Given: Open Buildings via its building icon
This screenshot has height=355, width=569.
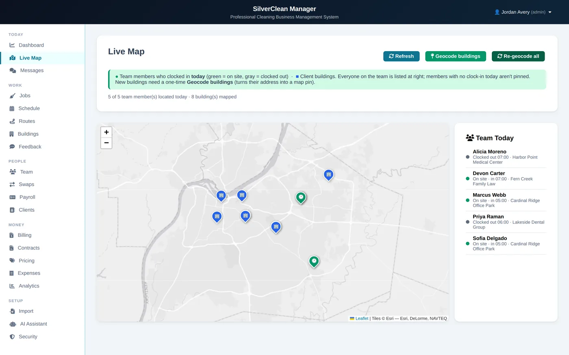Looking at the screenshot, I should tap(11, 134).
